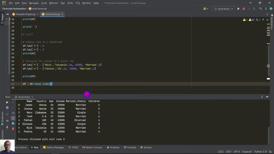Viewport: 274px width, 154px height.
Task: Open the 'must know' run configuration dropdown
Action: click(223, 9)
